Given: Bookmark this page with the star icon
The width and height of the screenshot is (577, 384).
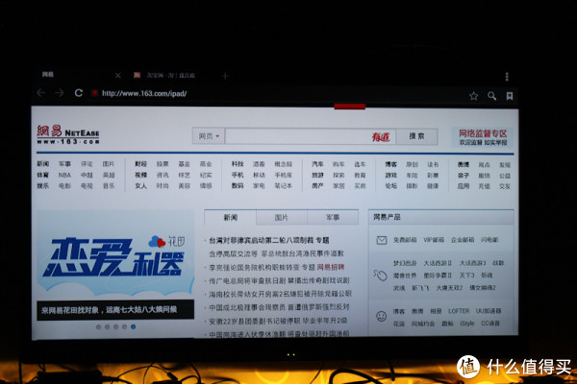Looking at the screenshot, I should pos(473,96).
